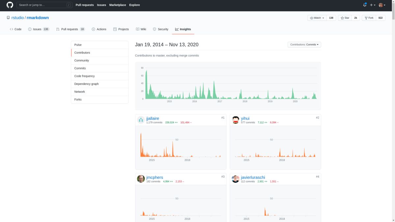The width and height of the screenshot is (395, 222).
Task: Switch to the repository Pull requests tab
Action: click(x=70, y=29)
